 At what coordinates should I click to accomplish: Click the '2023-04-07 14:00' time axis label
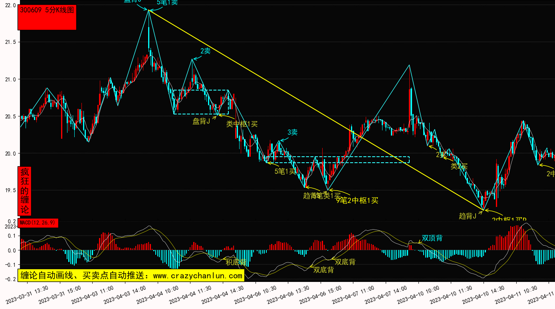pyautogui.click(x=386, y=294)
